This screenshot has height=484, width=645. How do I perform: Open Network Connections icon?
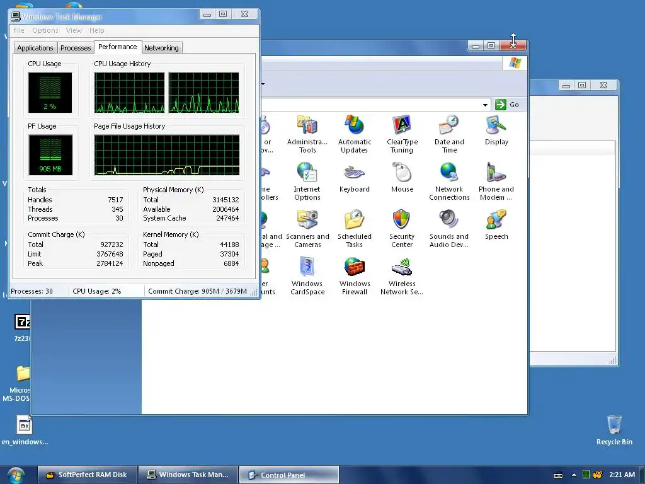pyautogui.click(x=448, y=181)
